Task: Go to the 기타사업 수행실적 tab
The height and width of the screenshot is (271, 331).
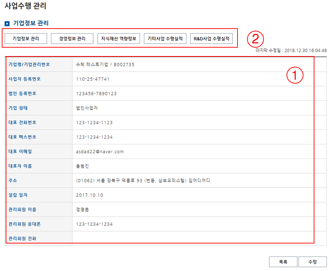Action: click(x=165, y=39)
